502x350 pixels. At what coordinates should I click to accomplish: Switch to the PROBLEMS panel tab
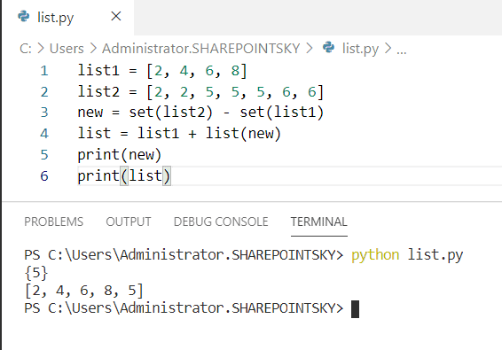tap(53, 222)
